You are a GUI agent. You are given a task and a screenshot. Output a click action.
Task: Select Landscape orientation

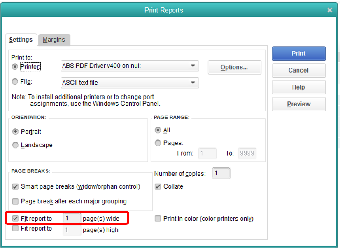(x=15, y=145)
